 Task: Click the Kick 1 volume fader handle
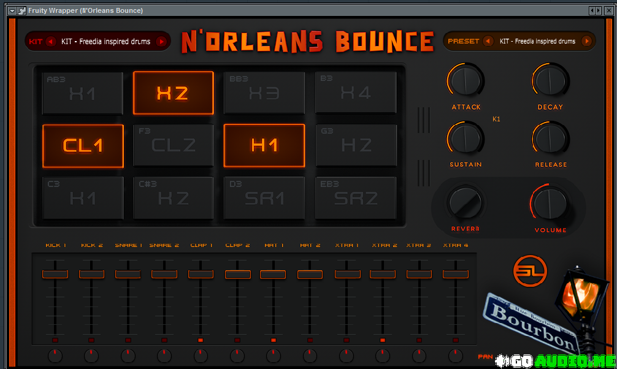coord(55,274)
